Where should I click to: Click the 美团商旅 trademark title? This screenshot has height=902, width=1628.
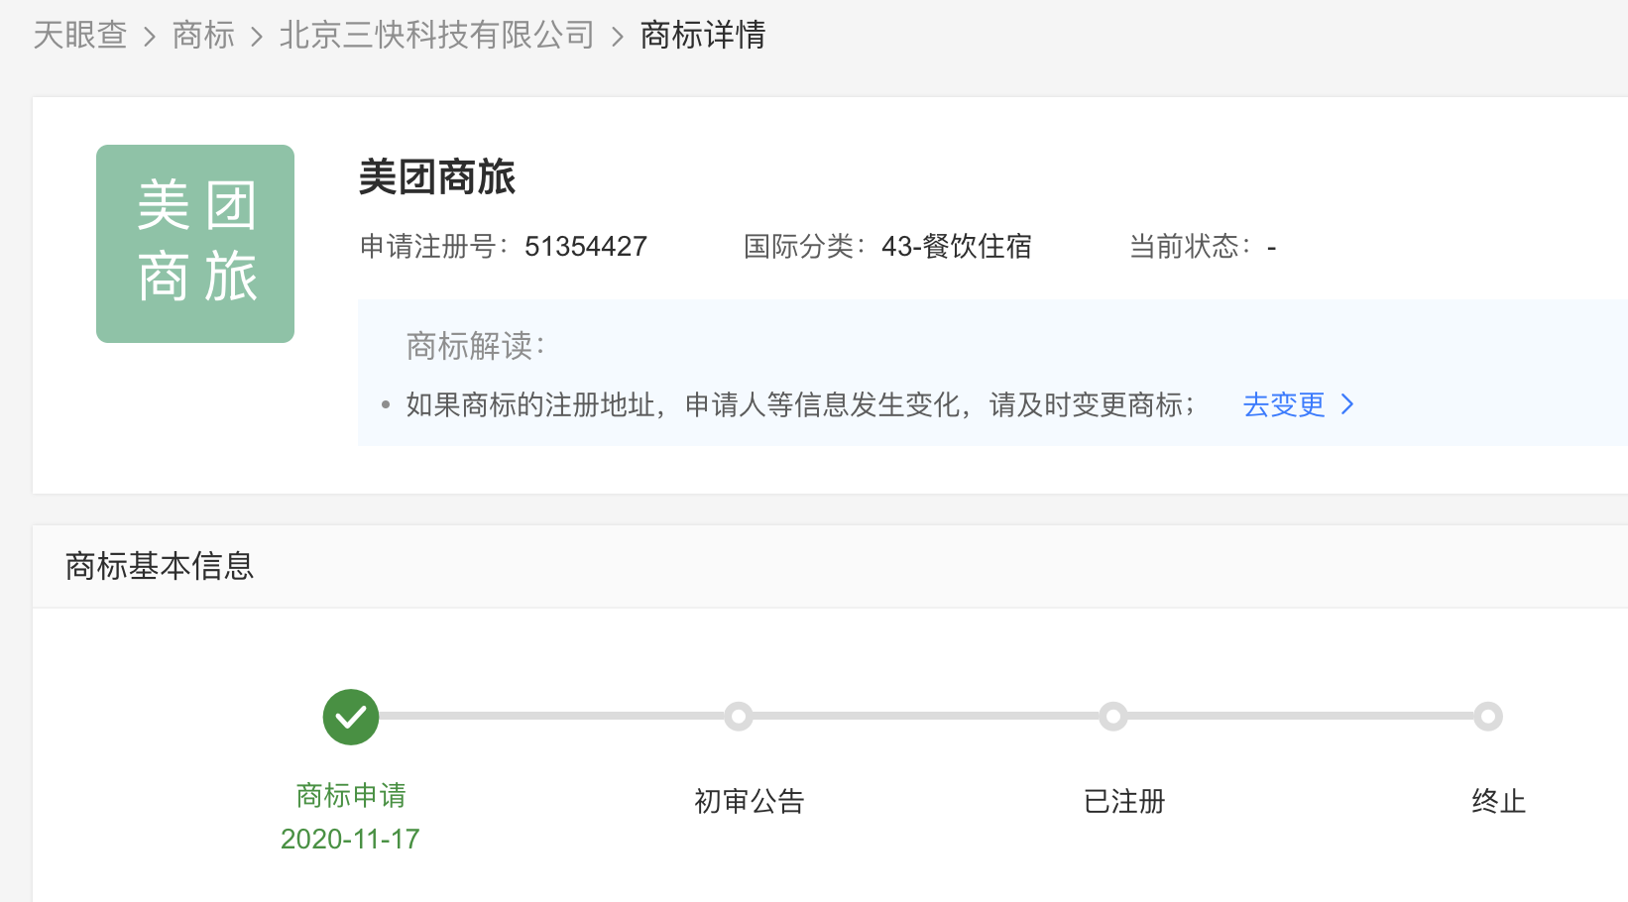coord(437,177)
